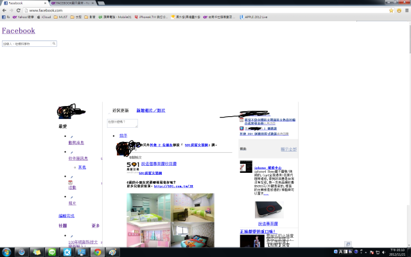This screenshot has height=257, width=411.
Task: Open 活動 in the sidebar
Action: [x=73, y=188]
